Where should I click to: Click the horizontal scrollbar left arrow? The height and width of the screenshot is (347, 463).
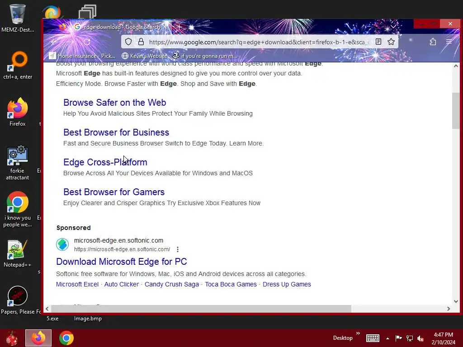click(x=47, y=309)
